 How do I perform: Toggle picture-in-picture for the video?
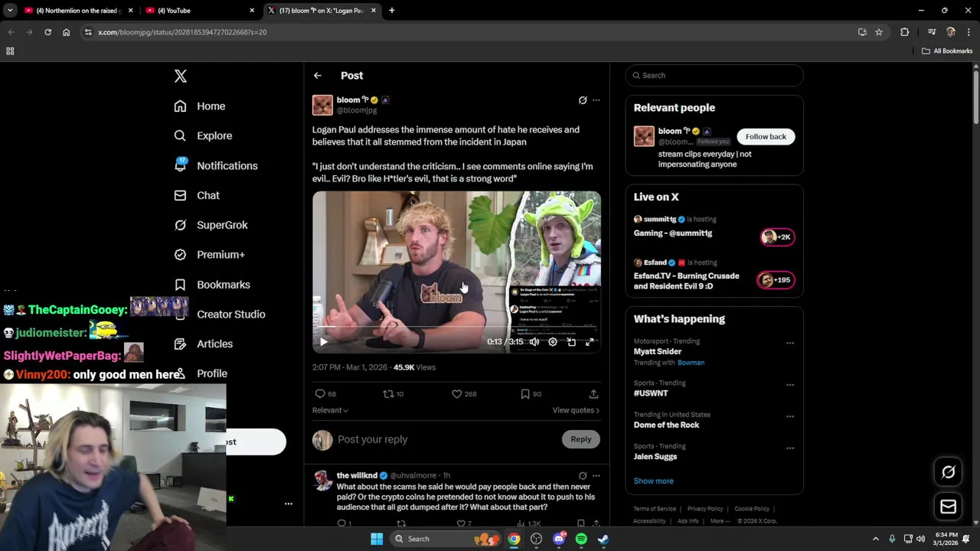pyautogui.click(x=571, y=342)
